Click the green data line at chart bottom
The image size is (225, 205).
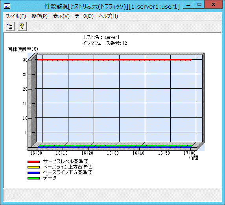click(x=115, y=146)
